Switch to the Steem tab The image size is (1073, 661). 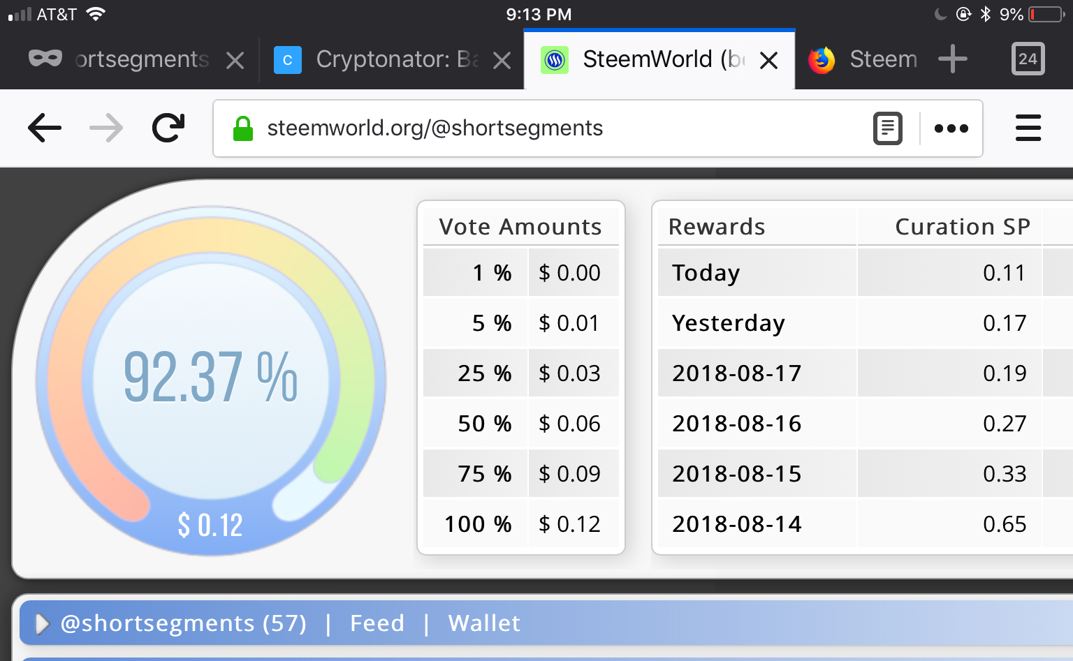pos(863,60)
